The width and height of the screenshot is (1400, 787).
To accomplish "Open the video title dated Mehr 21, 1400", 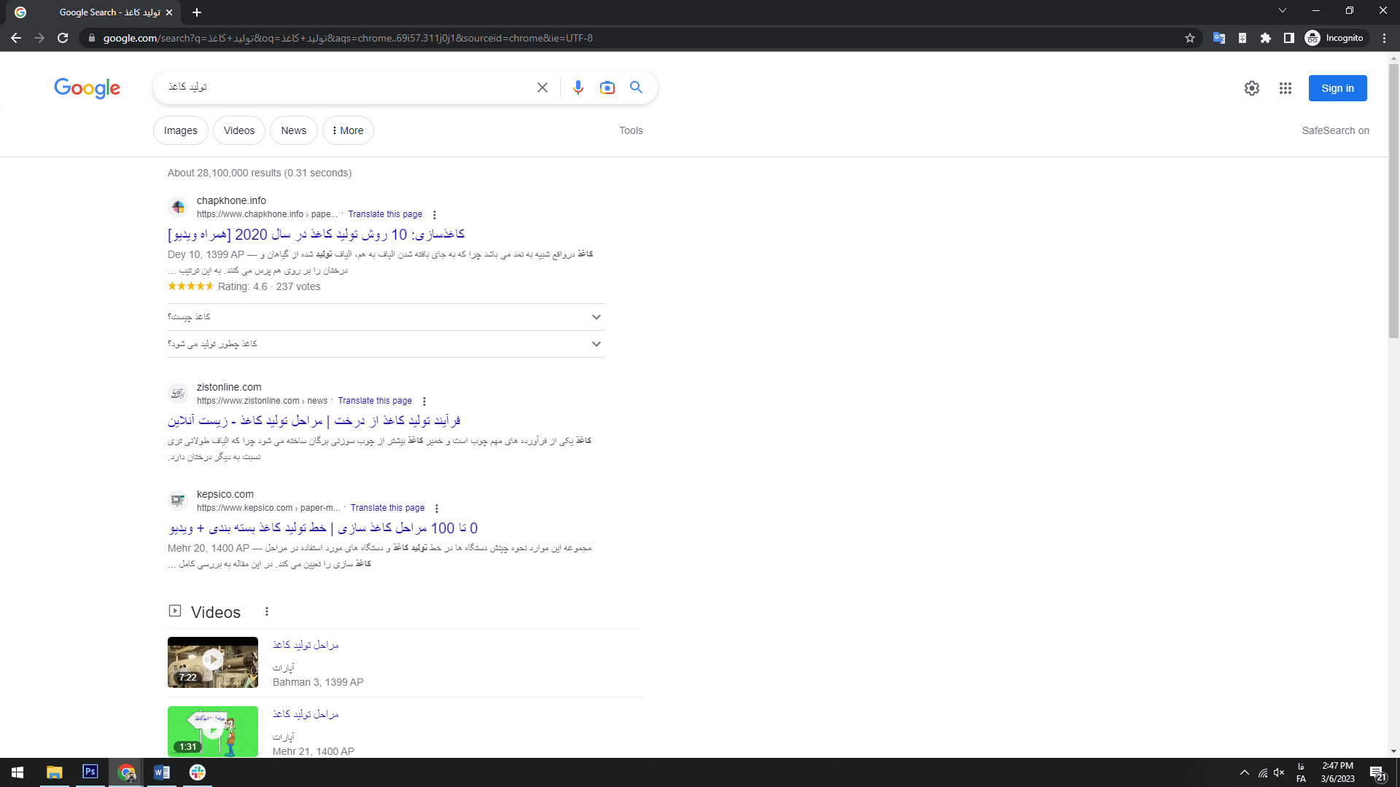I will point(306,714).
